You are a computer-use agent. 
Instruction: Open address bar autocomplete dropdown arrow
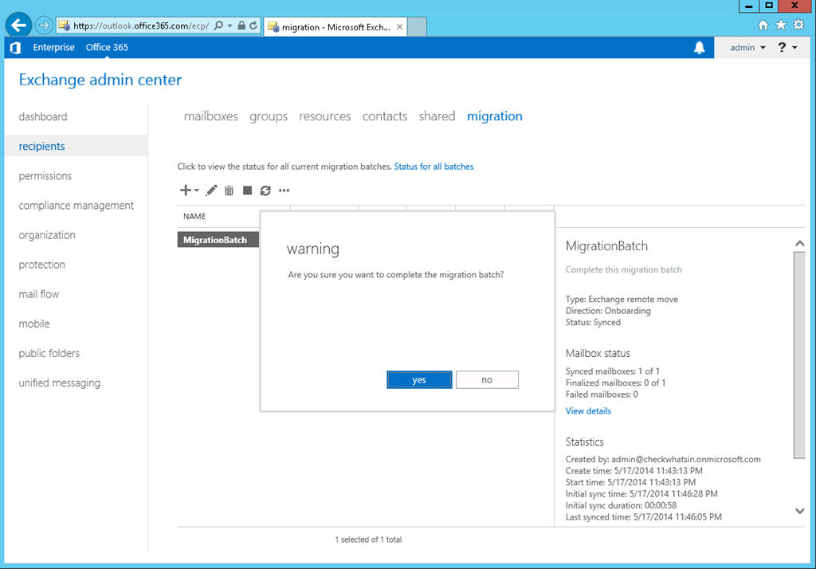click(x=229, y=26)
